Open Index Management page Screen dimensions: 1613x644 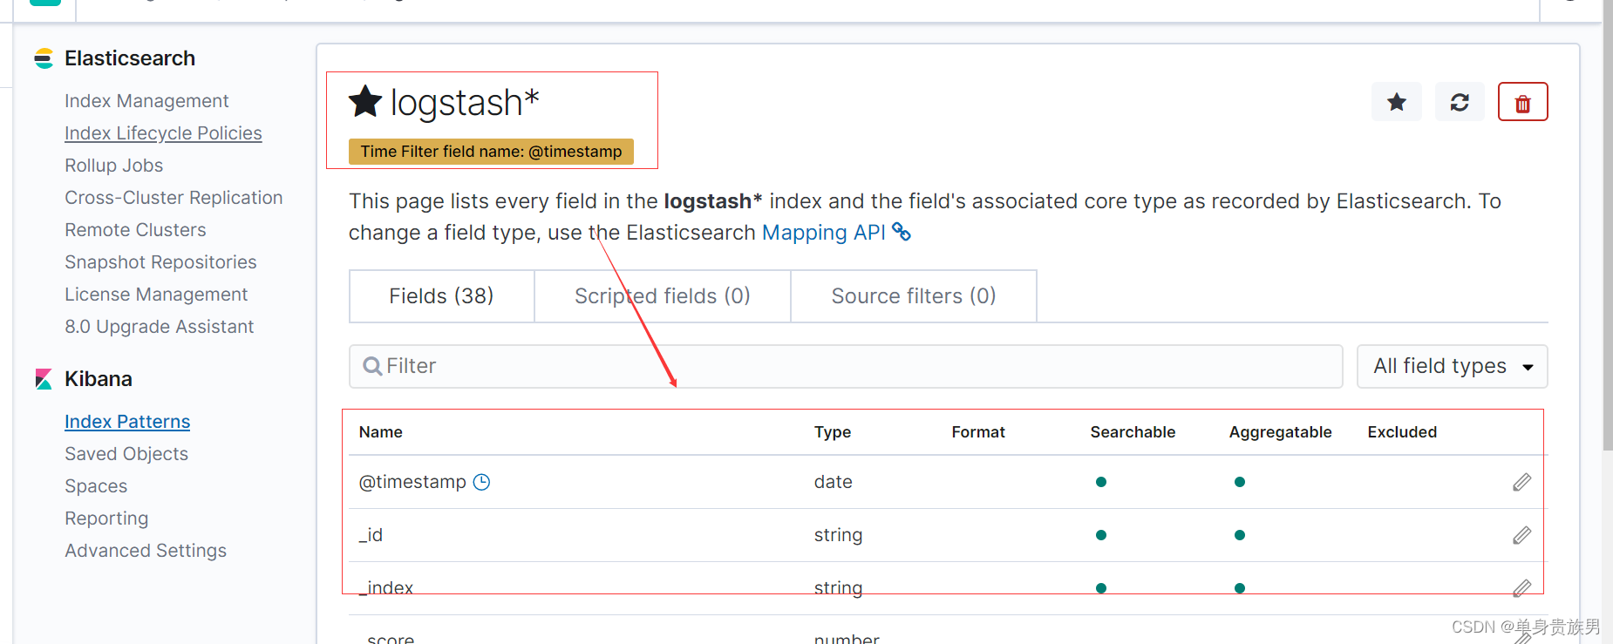pos(146,101)
